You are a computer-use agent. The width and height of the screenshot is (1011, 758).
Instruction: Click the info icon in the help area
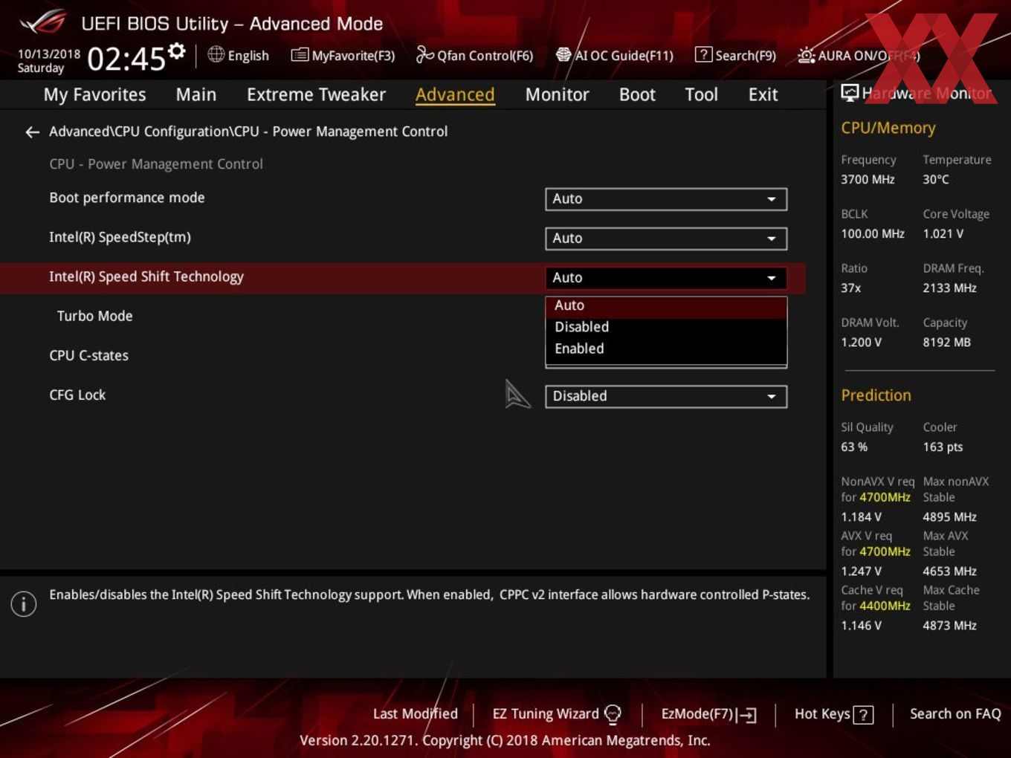tap(24, 604)
